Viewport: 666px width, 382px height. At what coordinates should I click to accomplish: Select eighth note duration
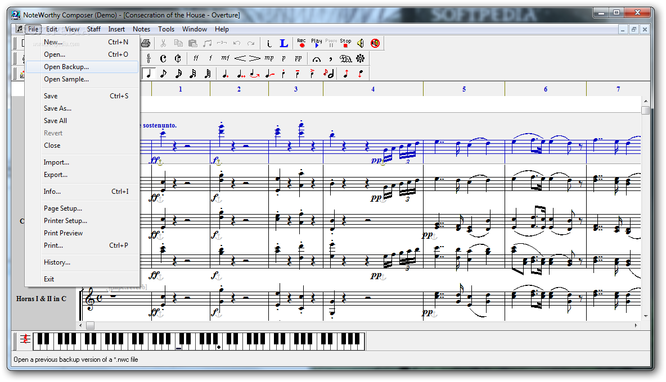164,74
